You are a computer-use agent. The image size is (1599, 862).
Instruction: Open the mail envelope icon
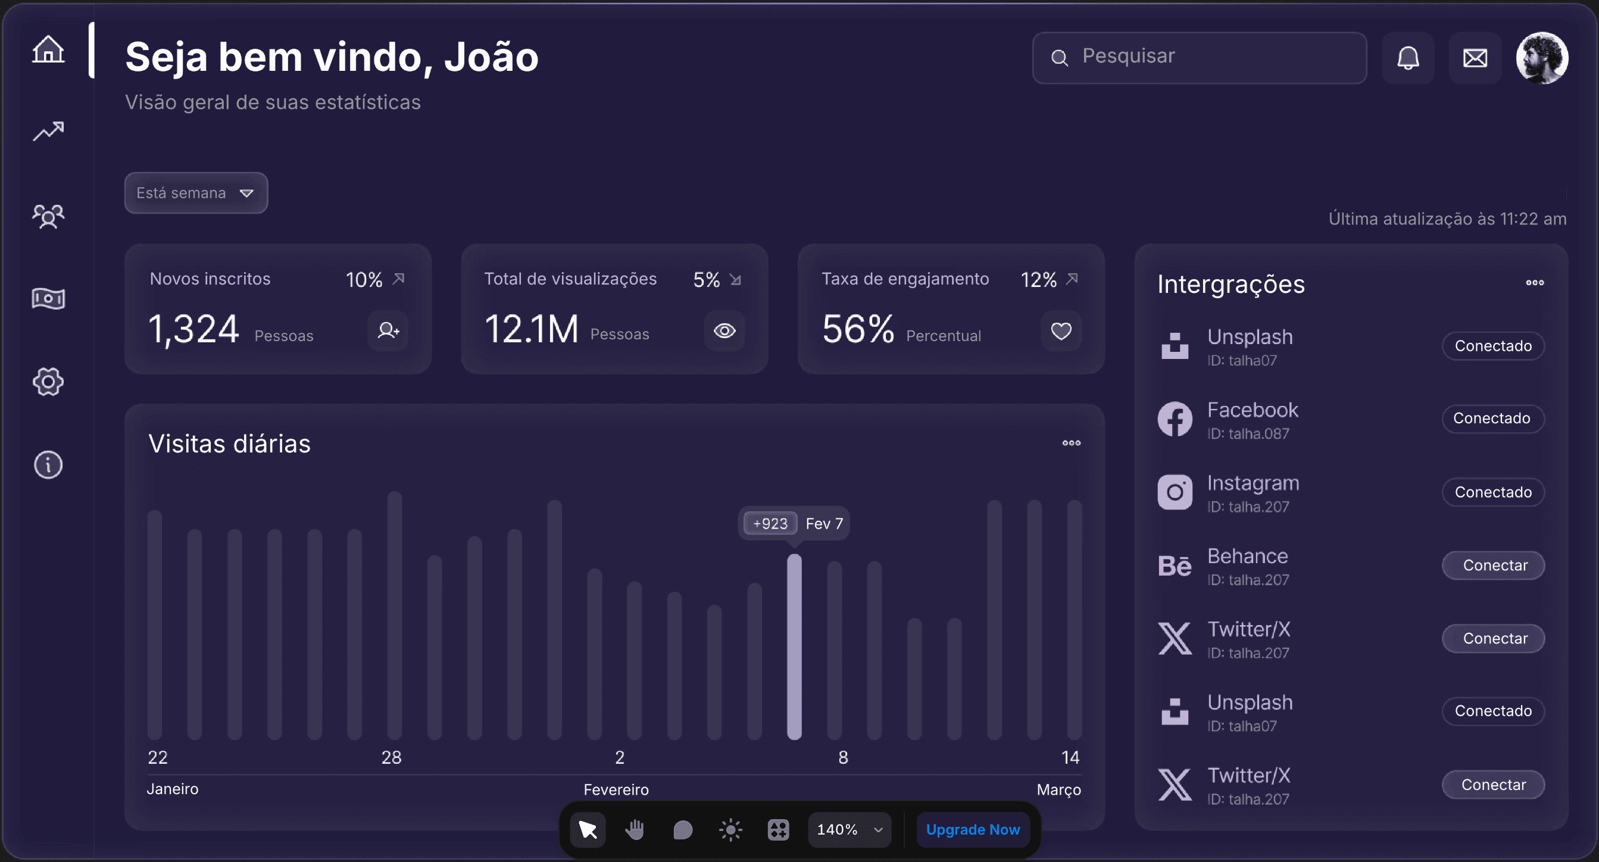tap(1475, 58)
